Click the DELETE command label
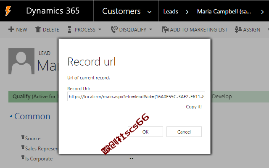The height and width of the screenshot is (168, 269). tap(51, 30)
